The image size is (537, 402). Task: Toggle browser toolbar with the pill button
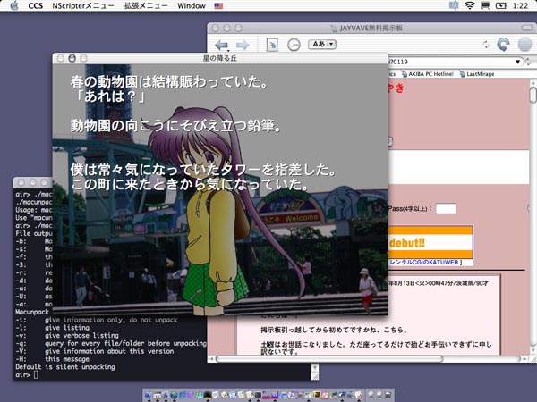pyautogui.click(x=526, y=28)
